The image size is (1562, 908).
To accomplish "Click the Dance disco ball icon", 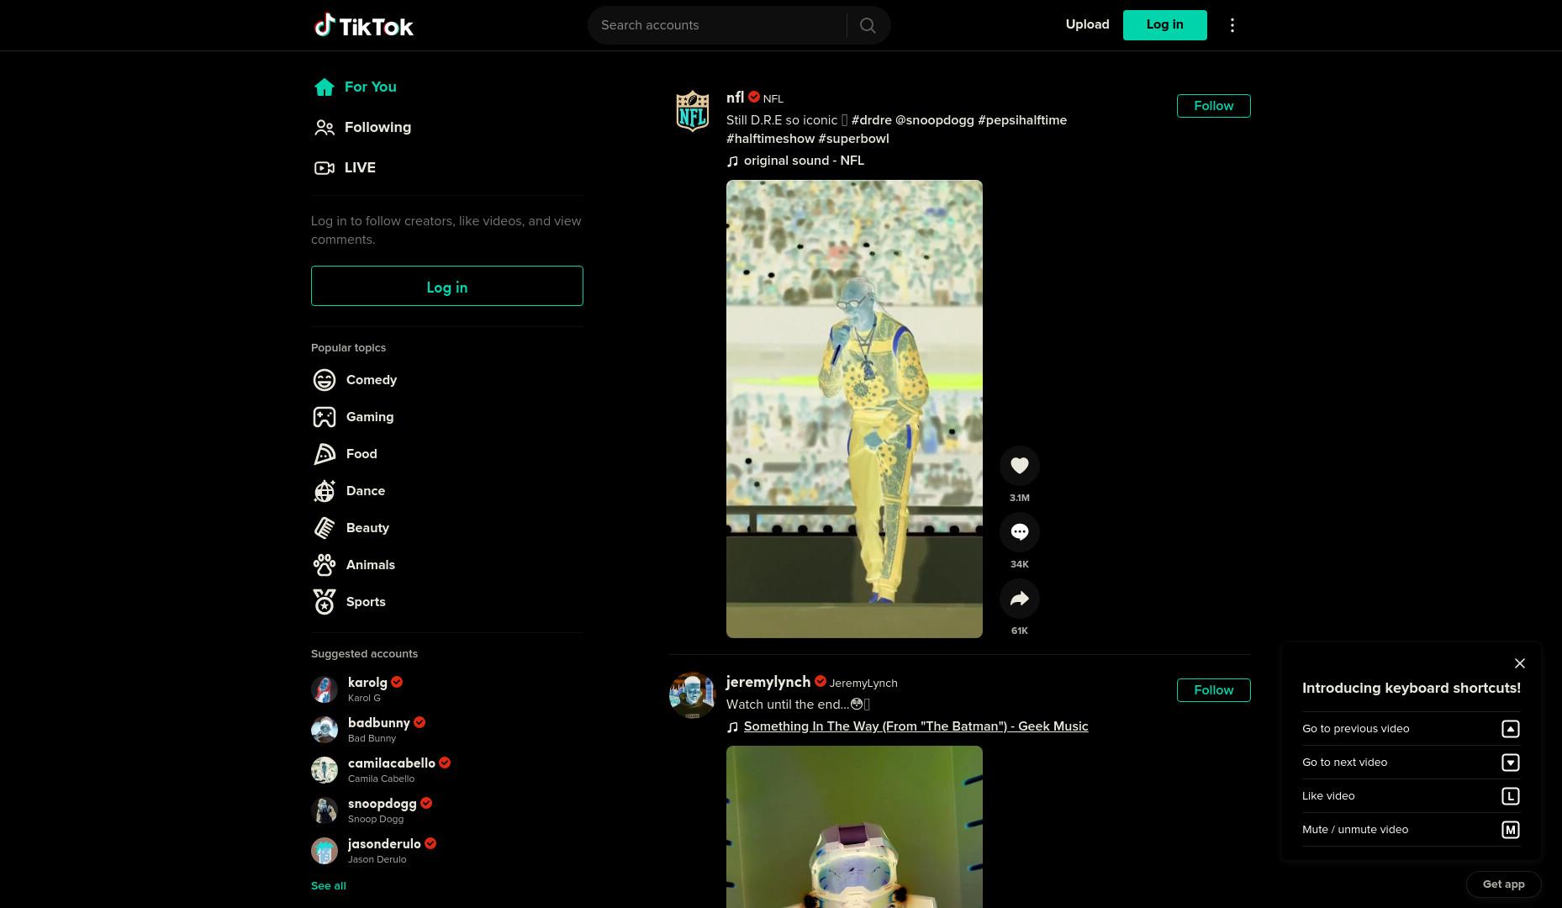I will (x=325, y=491).
